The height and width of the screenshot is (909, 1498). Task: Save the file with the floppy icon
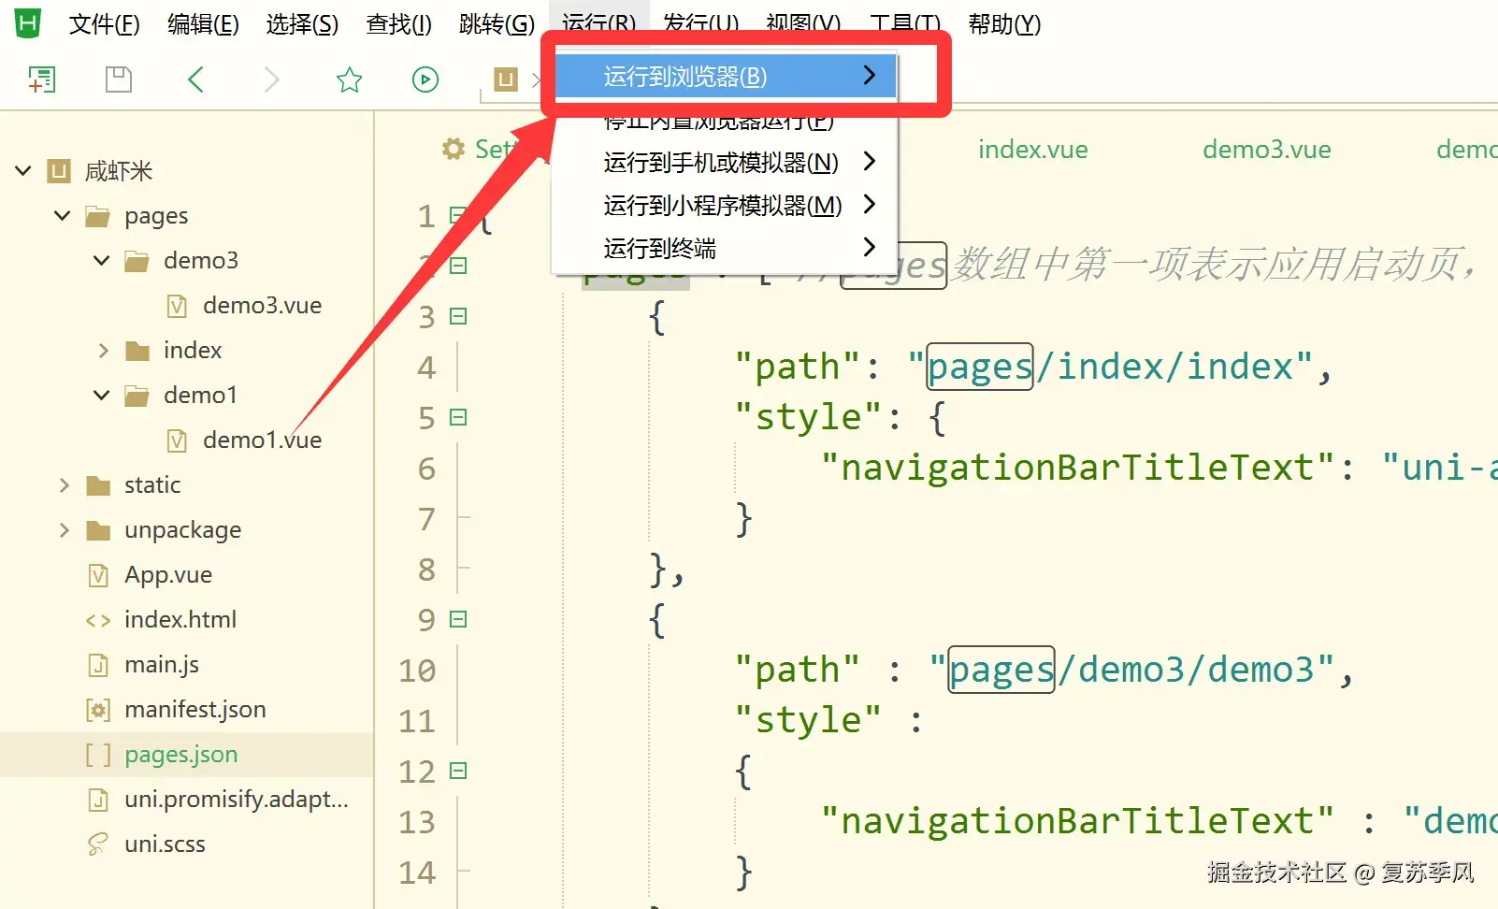(x=119, y=79)
